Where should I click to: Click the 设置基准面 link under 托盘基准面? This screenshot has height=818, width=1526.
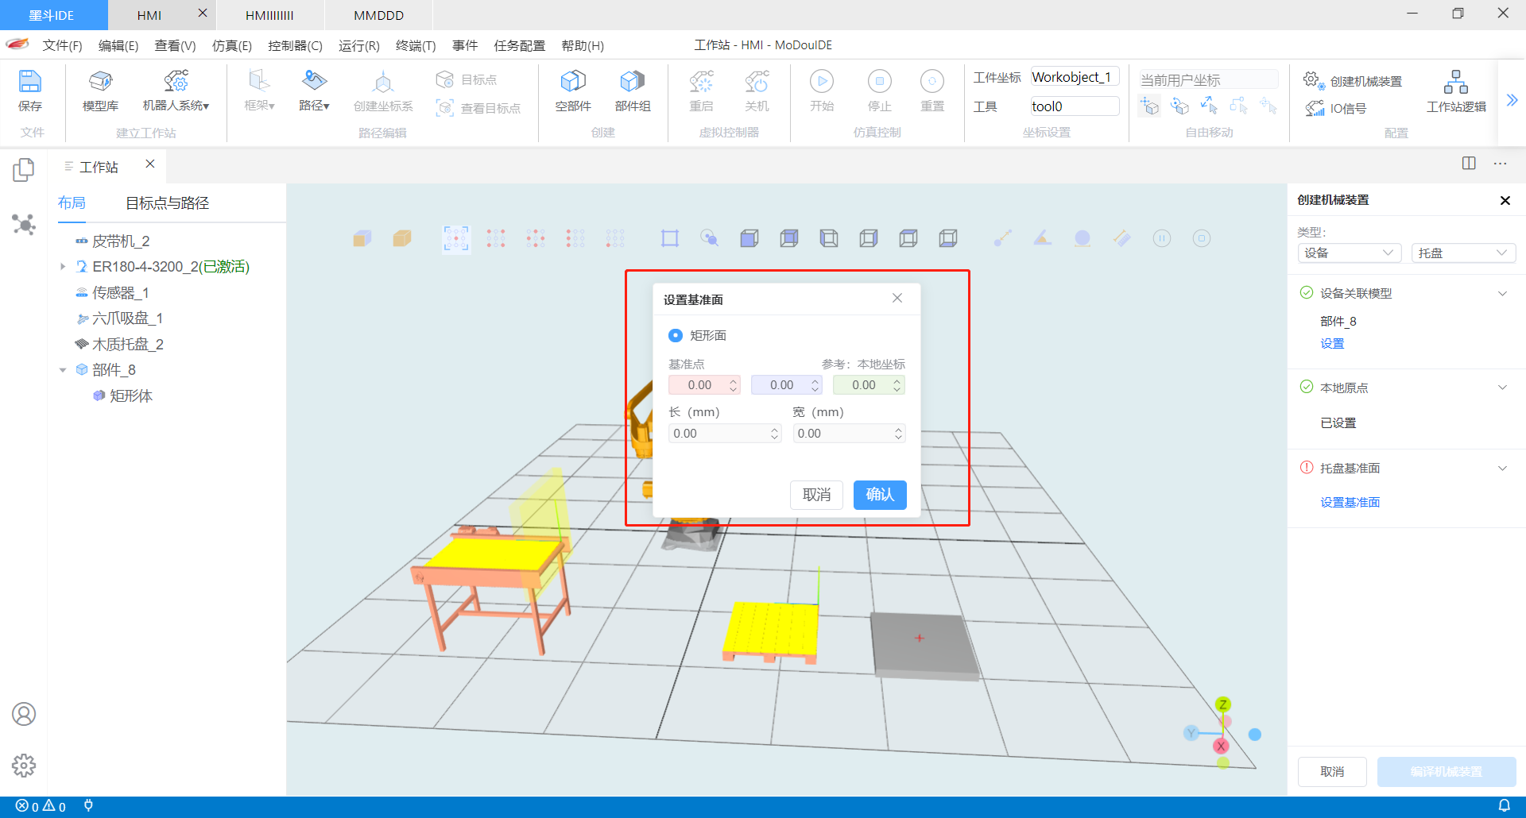pyautogui.click(x=1350, y=502)
